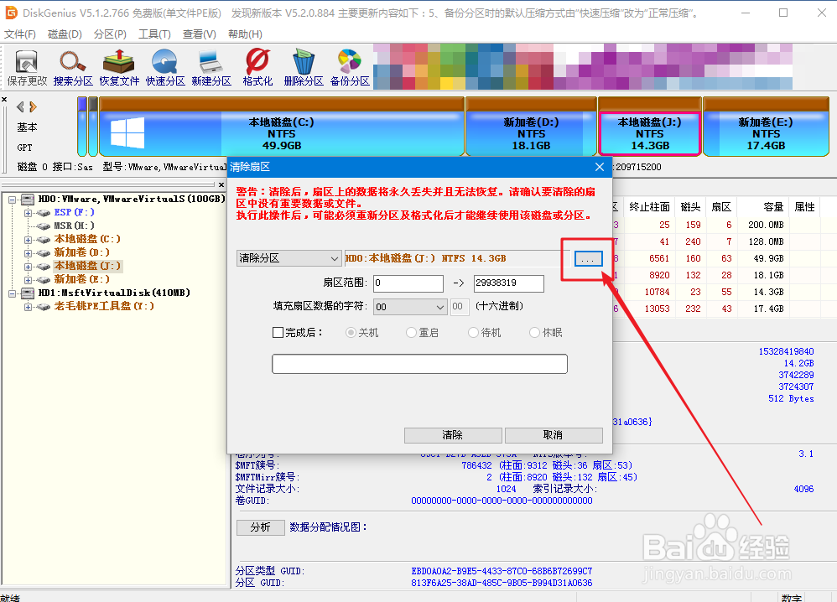The width and height of the screenshot is (837, 602).
Task: Select the 重启 radio button
Action: click(412, 330)
